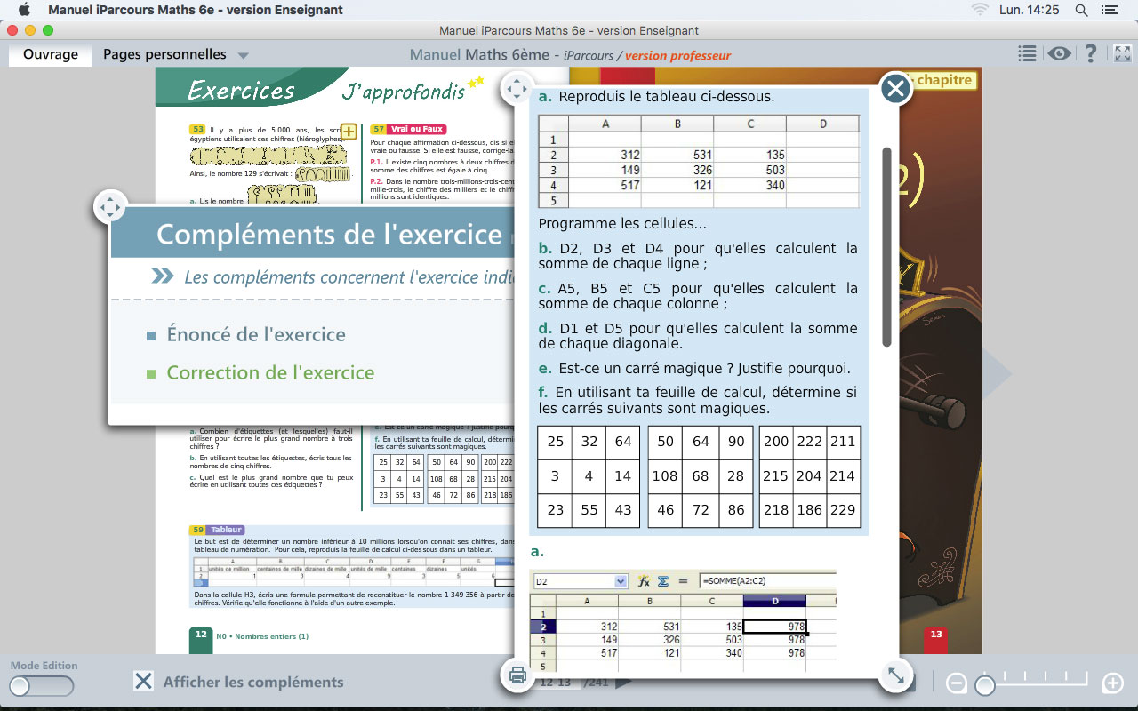Open the Ouvrage tab

coord(51,54)
